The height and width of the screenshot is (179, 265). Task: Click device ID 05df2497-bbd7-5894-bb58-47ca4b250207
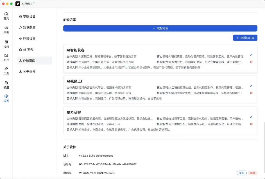click(108, 164)
